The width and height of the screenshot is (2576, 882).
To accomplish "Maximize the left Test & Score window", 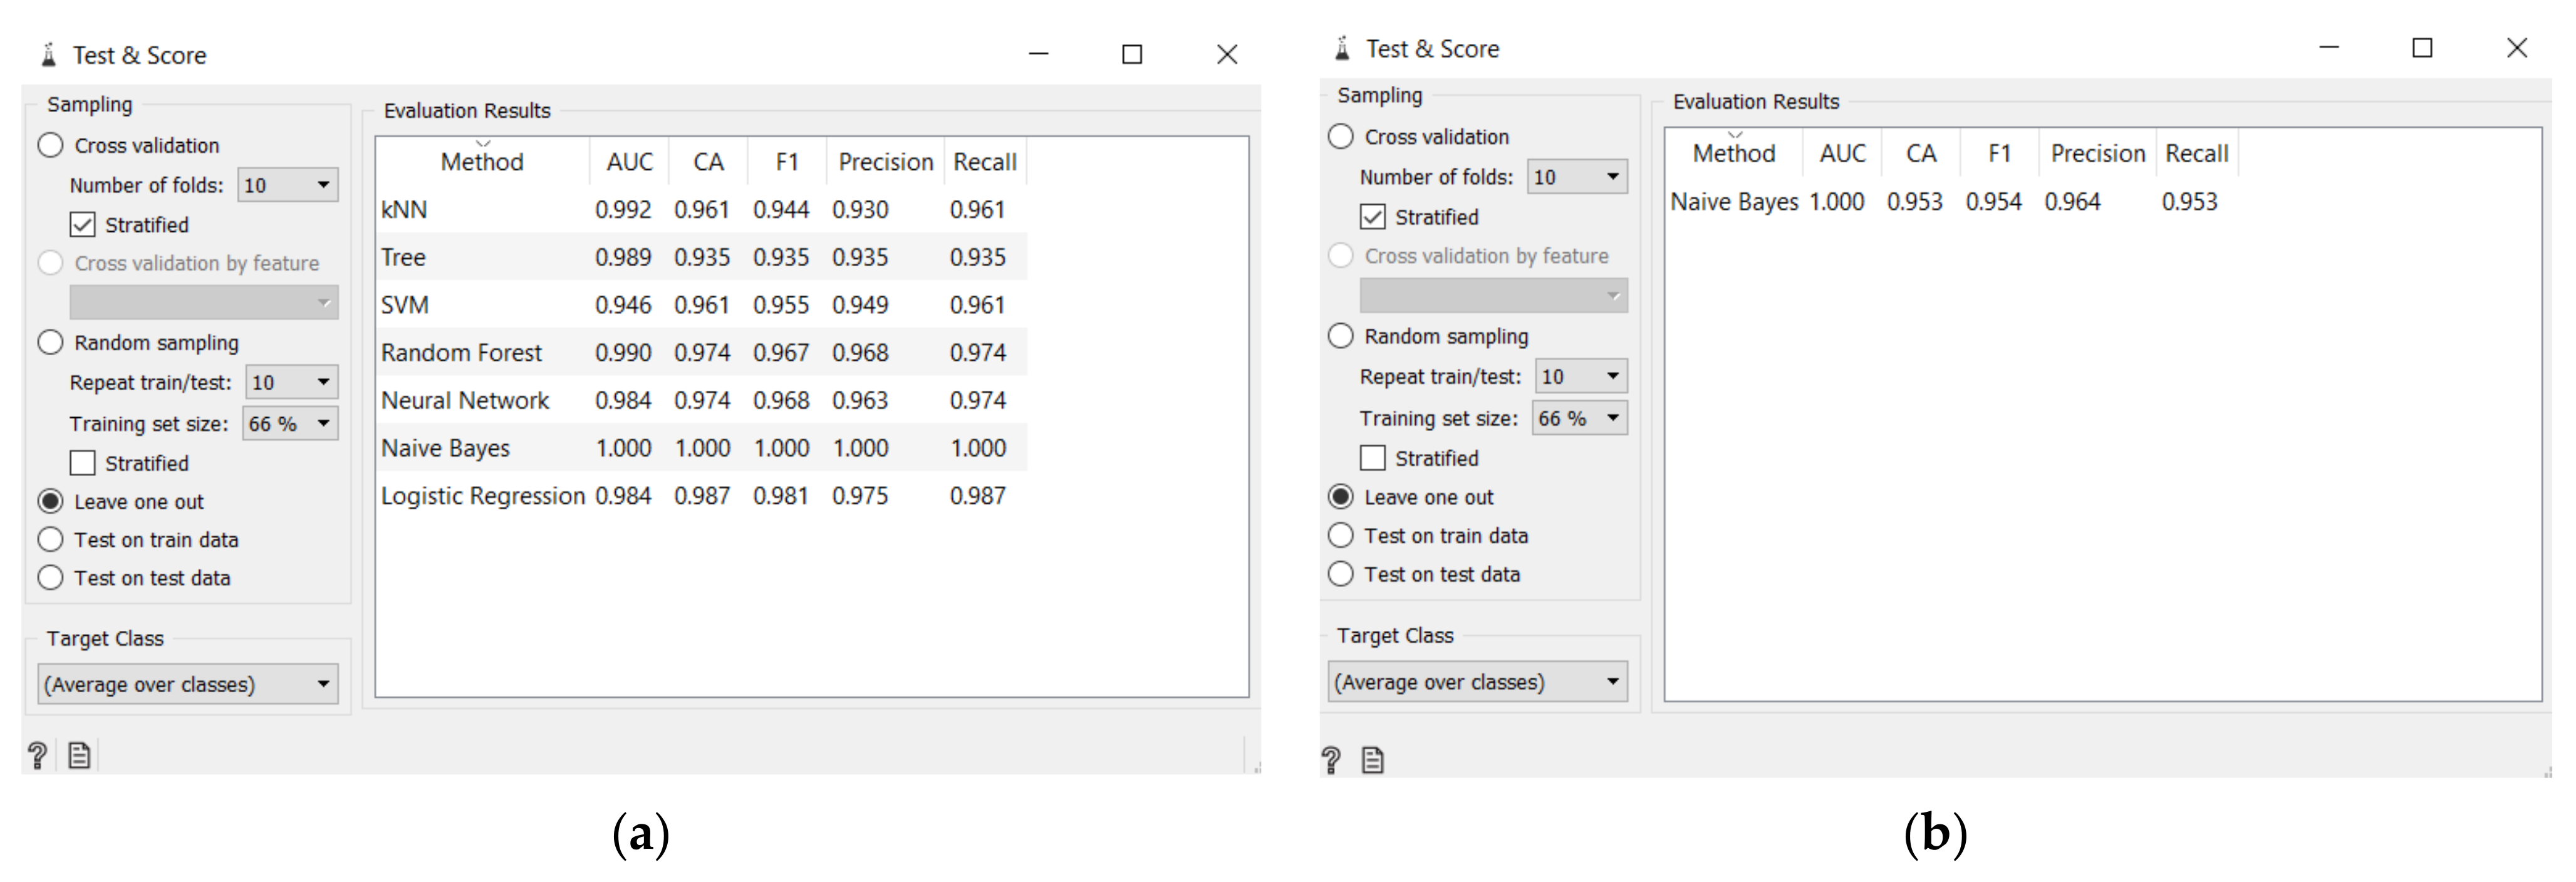I will click(x=1131, y=55).
